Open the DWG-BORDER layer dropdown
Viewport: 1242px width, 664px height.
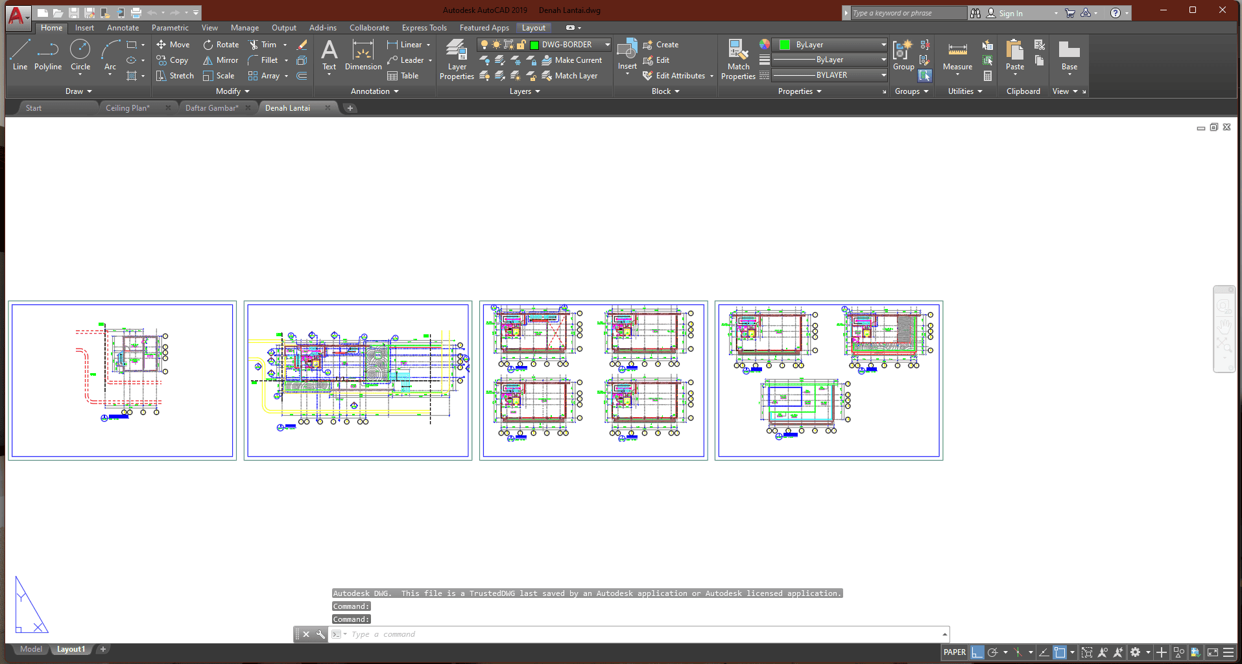[x=607, y=45]
